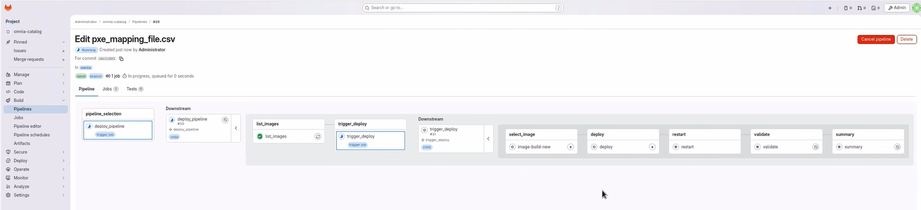Open Pipeline editor in sidebar
The image size is (921, 210).
(x=35, y=126)
